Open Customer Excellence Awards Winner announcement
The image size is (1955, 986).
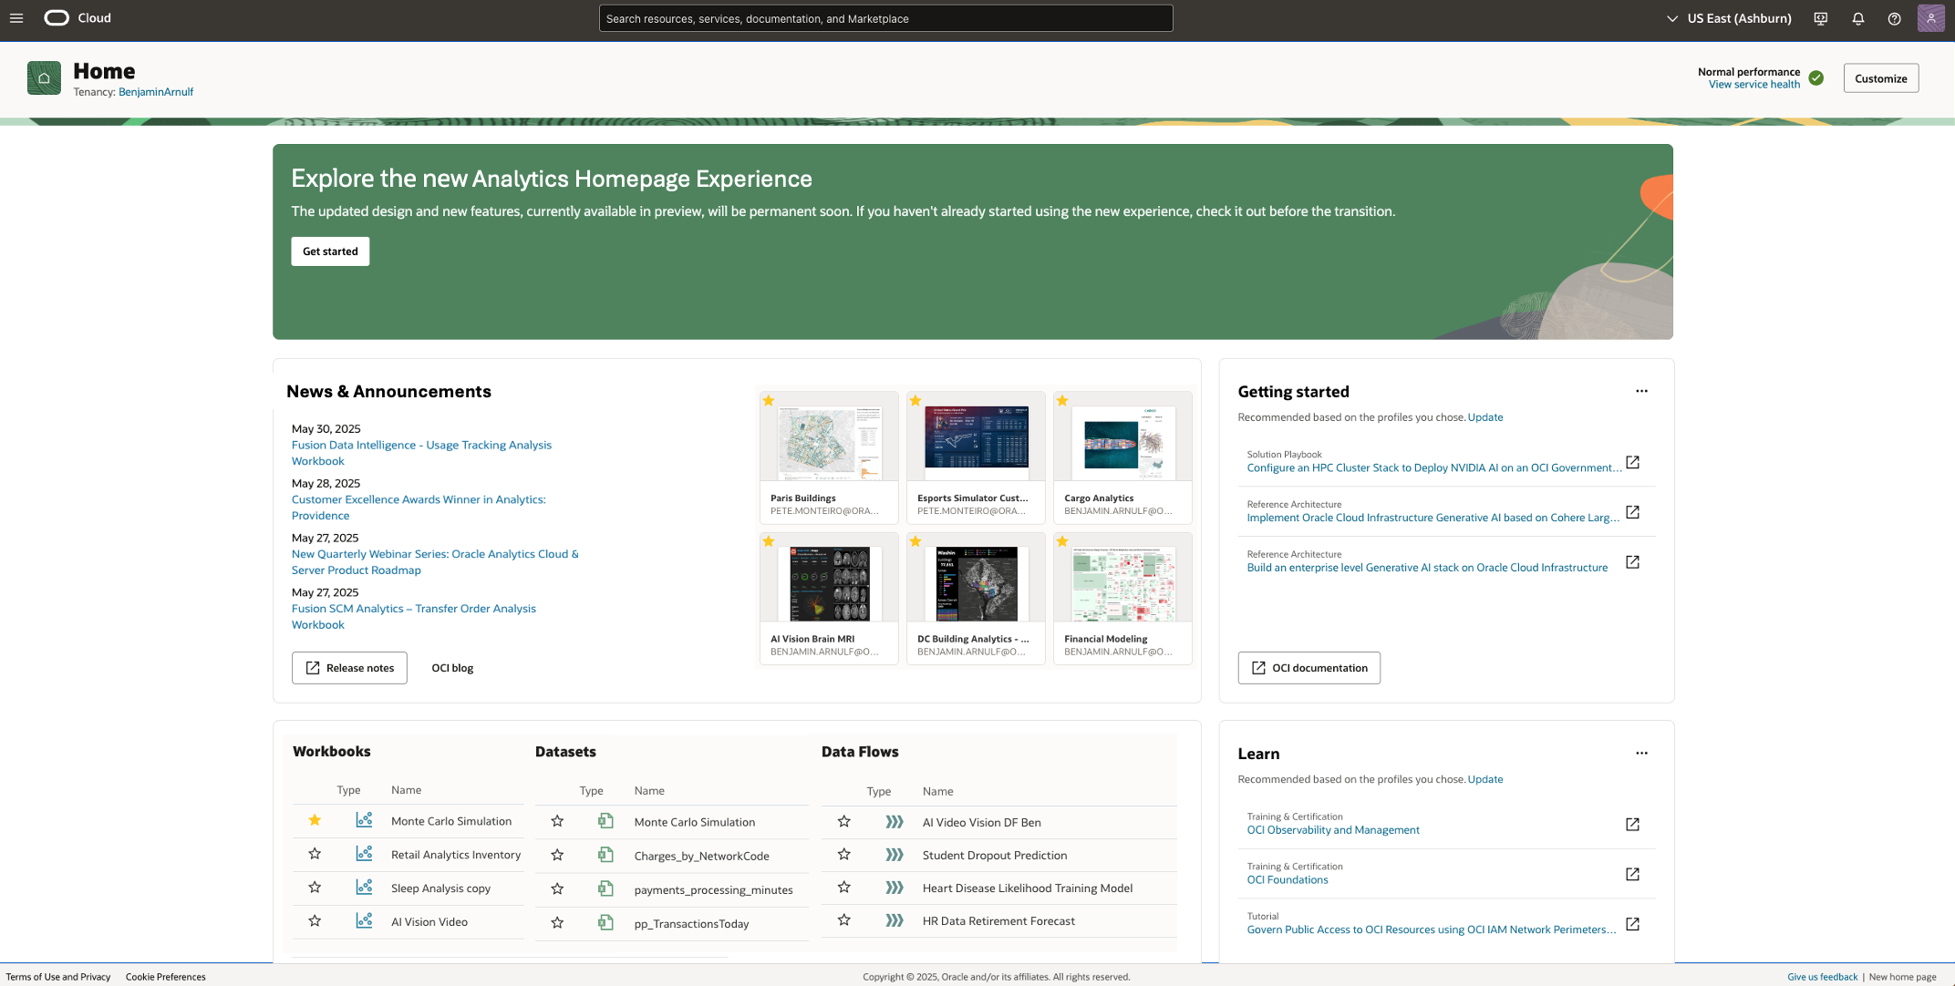[x=419, y=508]
